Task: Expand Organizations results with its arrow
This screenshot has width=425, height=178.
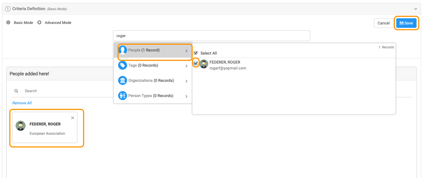Action: tap(187, 81)
